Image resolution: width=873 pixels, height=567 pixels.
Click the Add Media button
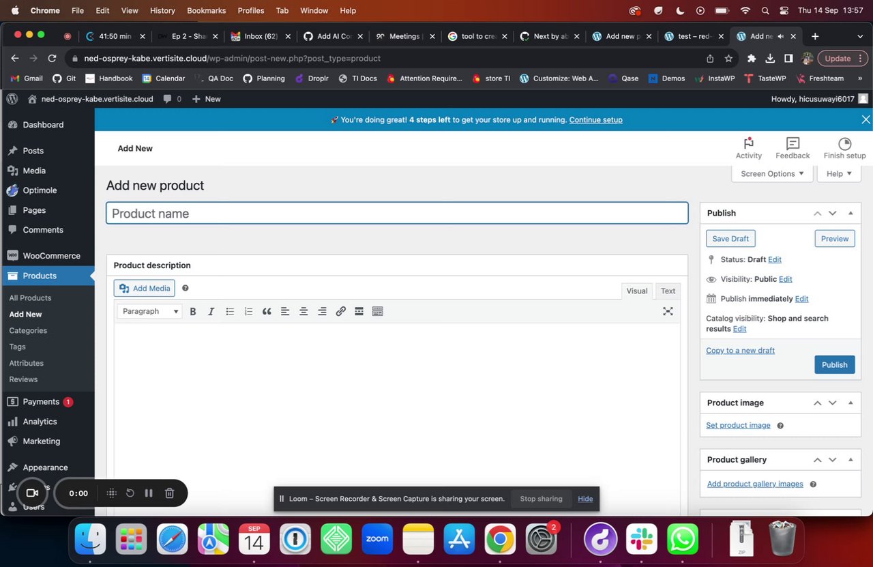(145, 289)
